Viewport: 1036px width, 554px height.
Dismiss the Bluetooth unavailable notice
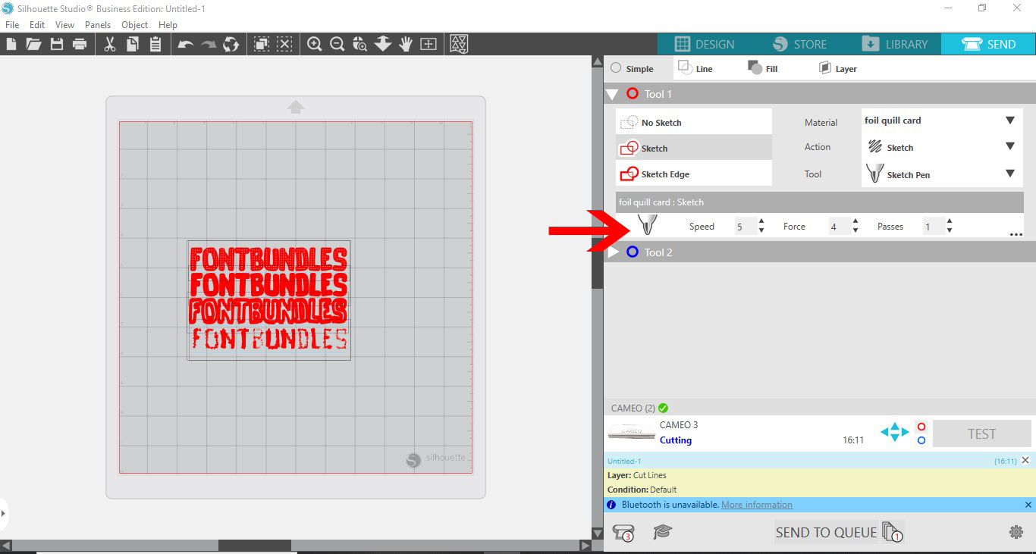[x=1028, y=505]
